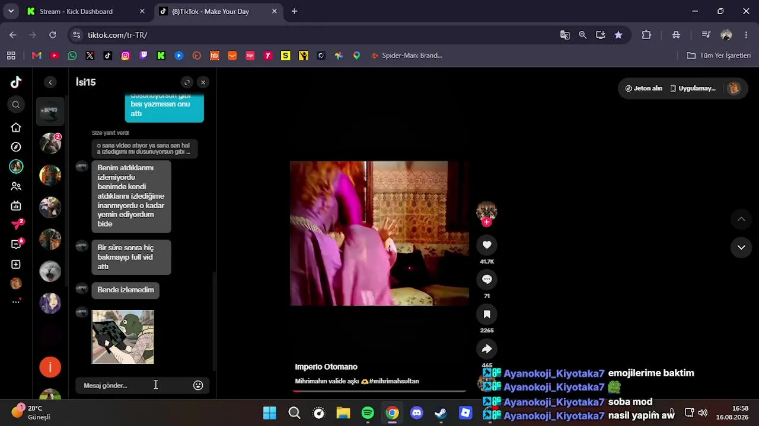759x426 pixels.
Task: Select the conversation with the 2 badge
Action: point(50,143)
